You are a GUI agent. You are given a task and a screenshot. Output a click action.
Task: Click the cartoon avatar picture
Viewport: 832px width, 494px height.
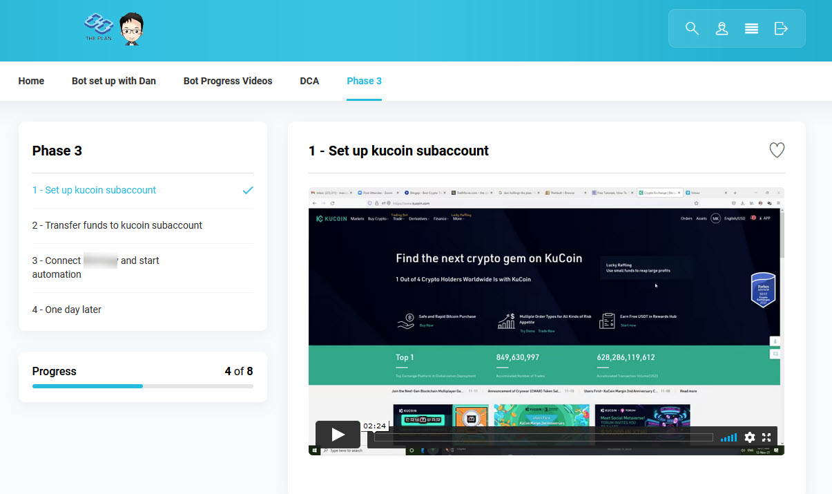tap(131, 29)
